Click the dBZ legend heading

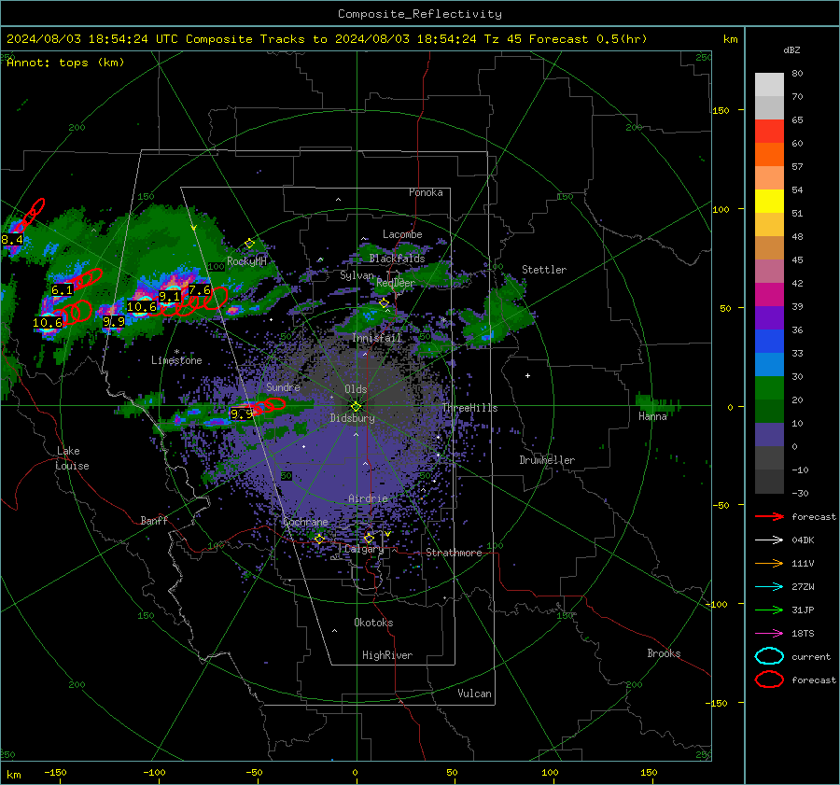click(791, 49)
